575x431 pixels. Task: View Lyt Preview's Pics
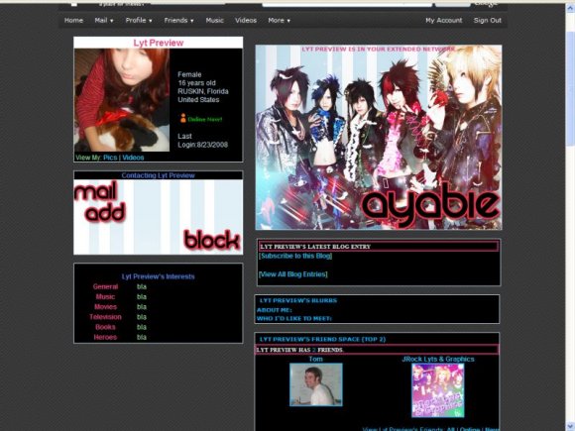110,158
